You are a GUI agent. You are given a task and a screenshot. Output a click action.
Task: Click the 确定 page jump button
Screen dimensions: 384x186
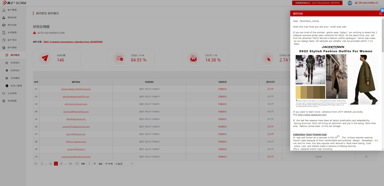pyautogui.click(x=100, y=164)
